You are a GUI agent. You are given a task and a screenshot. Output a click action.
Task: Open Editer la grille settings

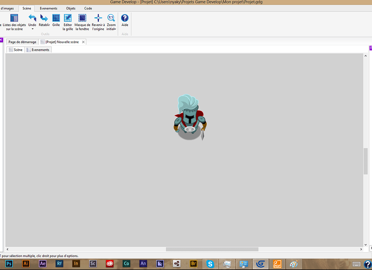pos(68,18)
